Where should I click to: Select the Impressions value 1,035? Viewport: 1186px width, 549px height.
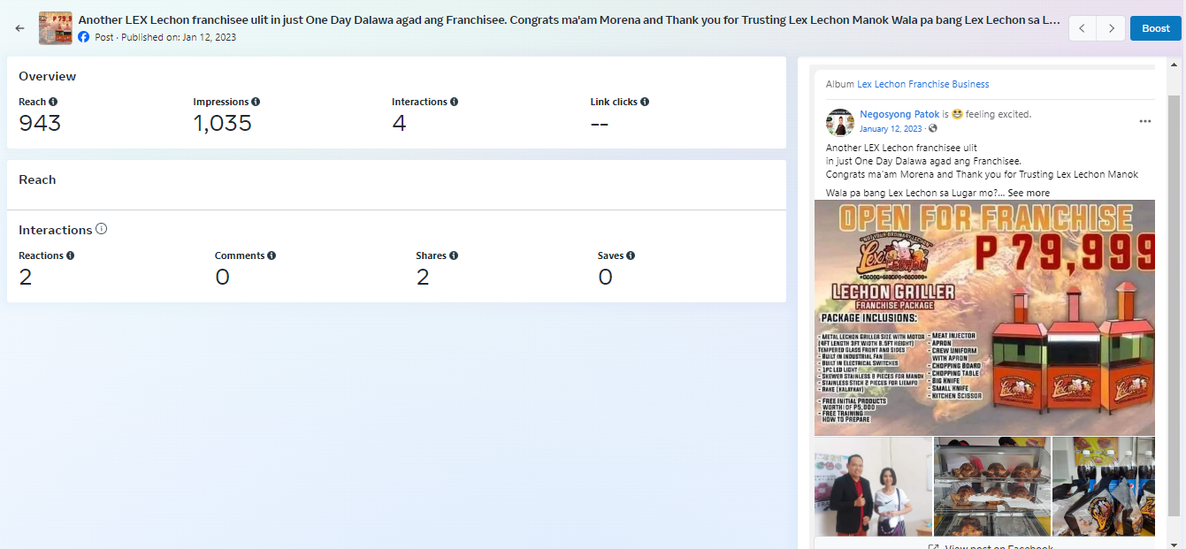(223, 123)
